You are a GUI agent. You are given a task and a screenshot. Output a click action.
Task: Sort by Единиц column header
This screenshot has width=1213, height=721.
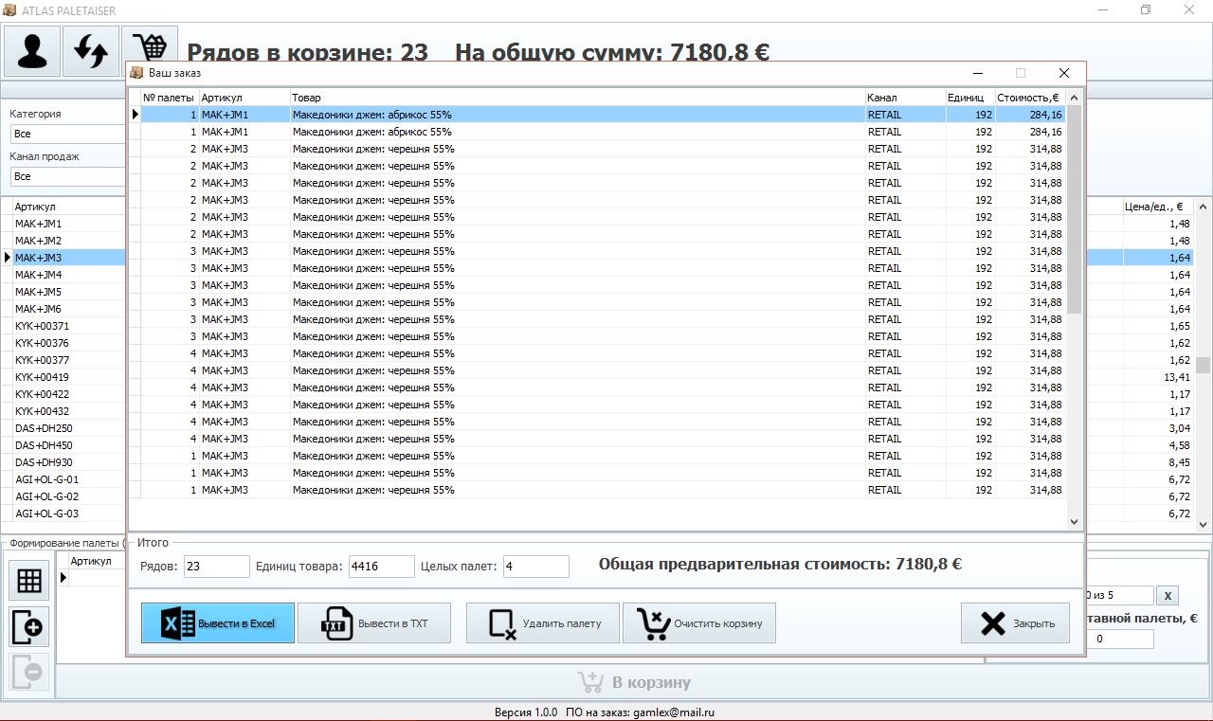970,98
